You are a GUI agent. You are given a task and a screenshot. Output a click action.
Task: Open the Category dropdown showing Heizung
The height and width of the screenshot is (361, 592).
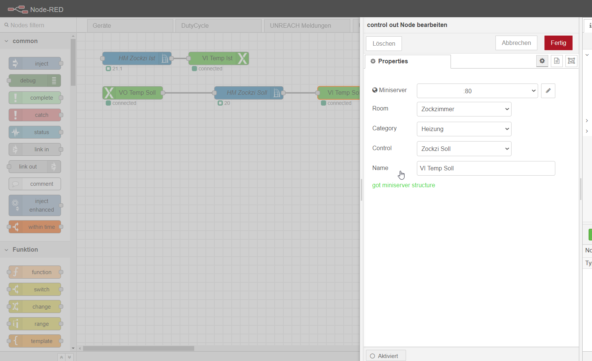[464, 129]
